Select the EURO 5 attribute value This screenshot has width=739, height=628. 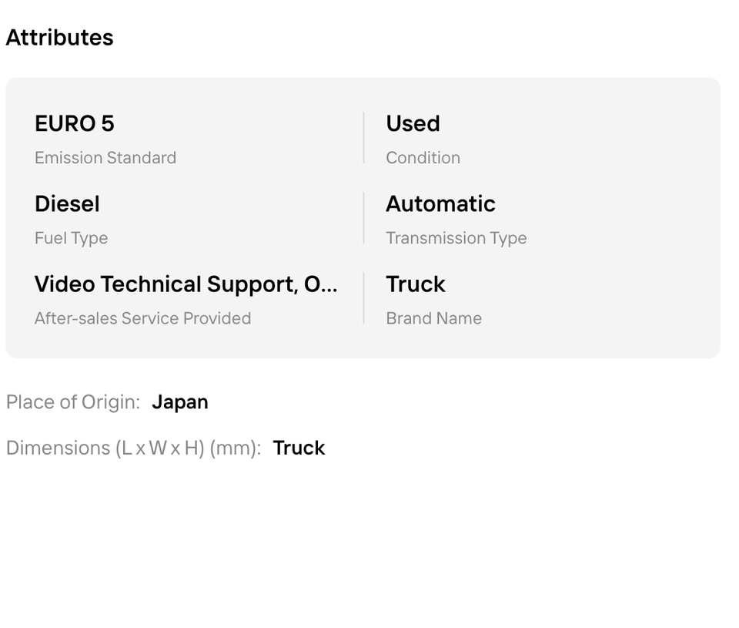point(75,123)
